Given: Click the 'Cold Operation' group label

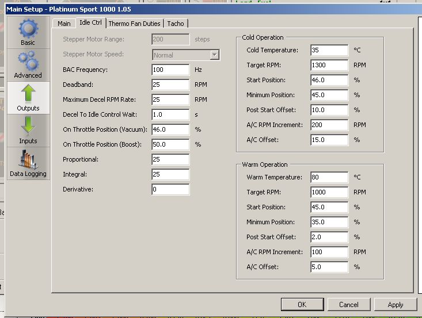Looking at the screenshot, I should (x=263, y=37).
